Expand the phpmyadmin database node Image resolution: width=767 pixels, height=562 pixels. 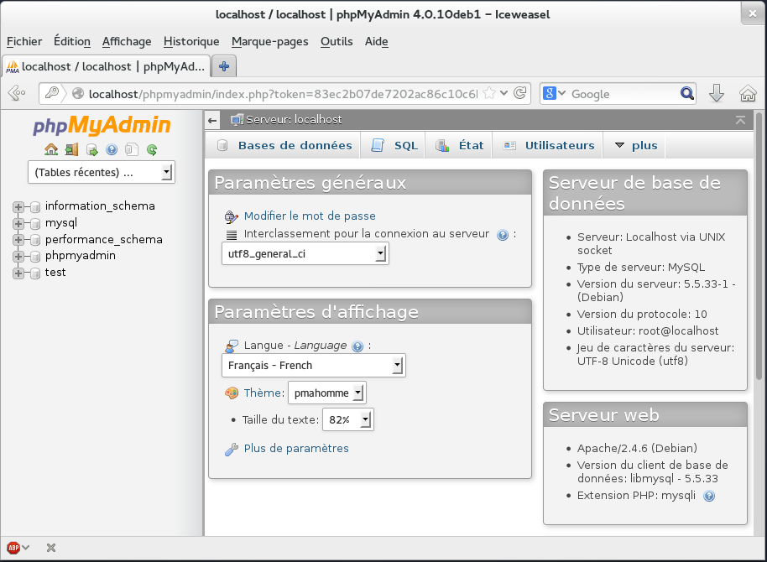point(18,257)
